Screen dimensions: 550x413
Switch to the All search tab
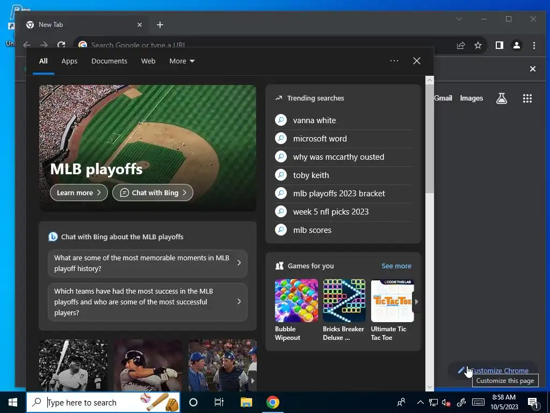click(44, 61)
